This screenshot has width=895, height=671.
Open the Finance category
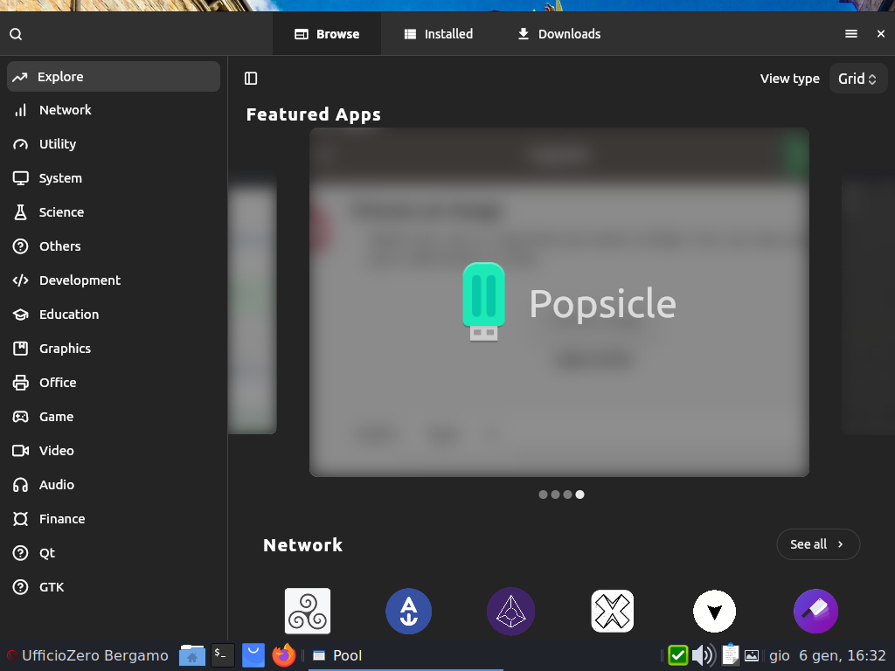tap(62, 519)
